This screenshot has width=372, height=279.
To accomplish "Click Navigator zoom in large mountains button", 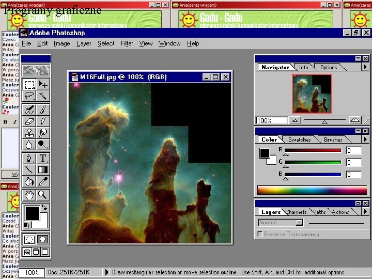I will tap(354, 120).
